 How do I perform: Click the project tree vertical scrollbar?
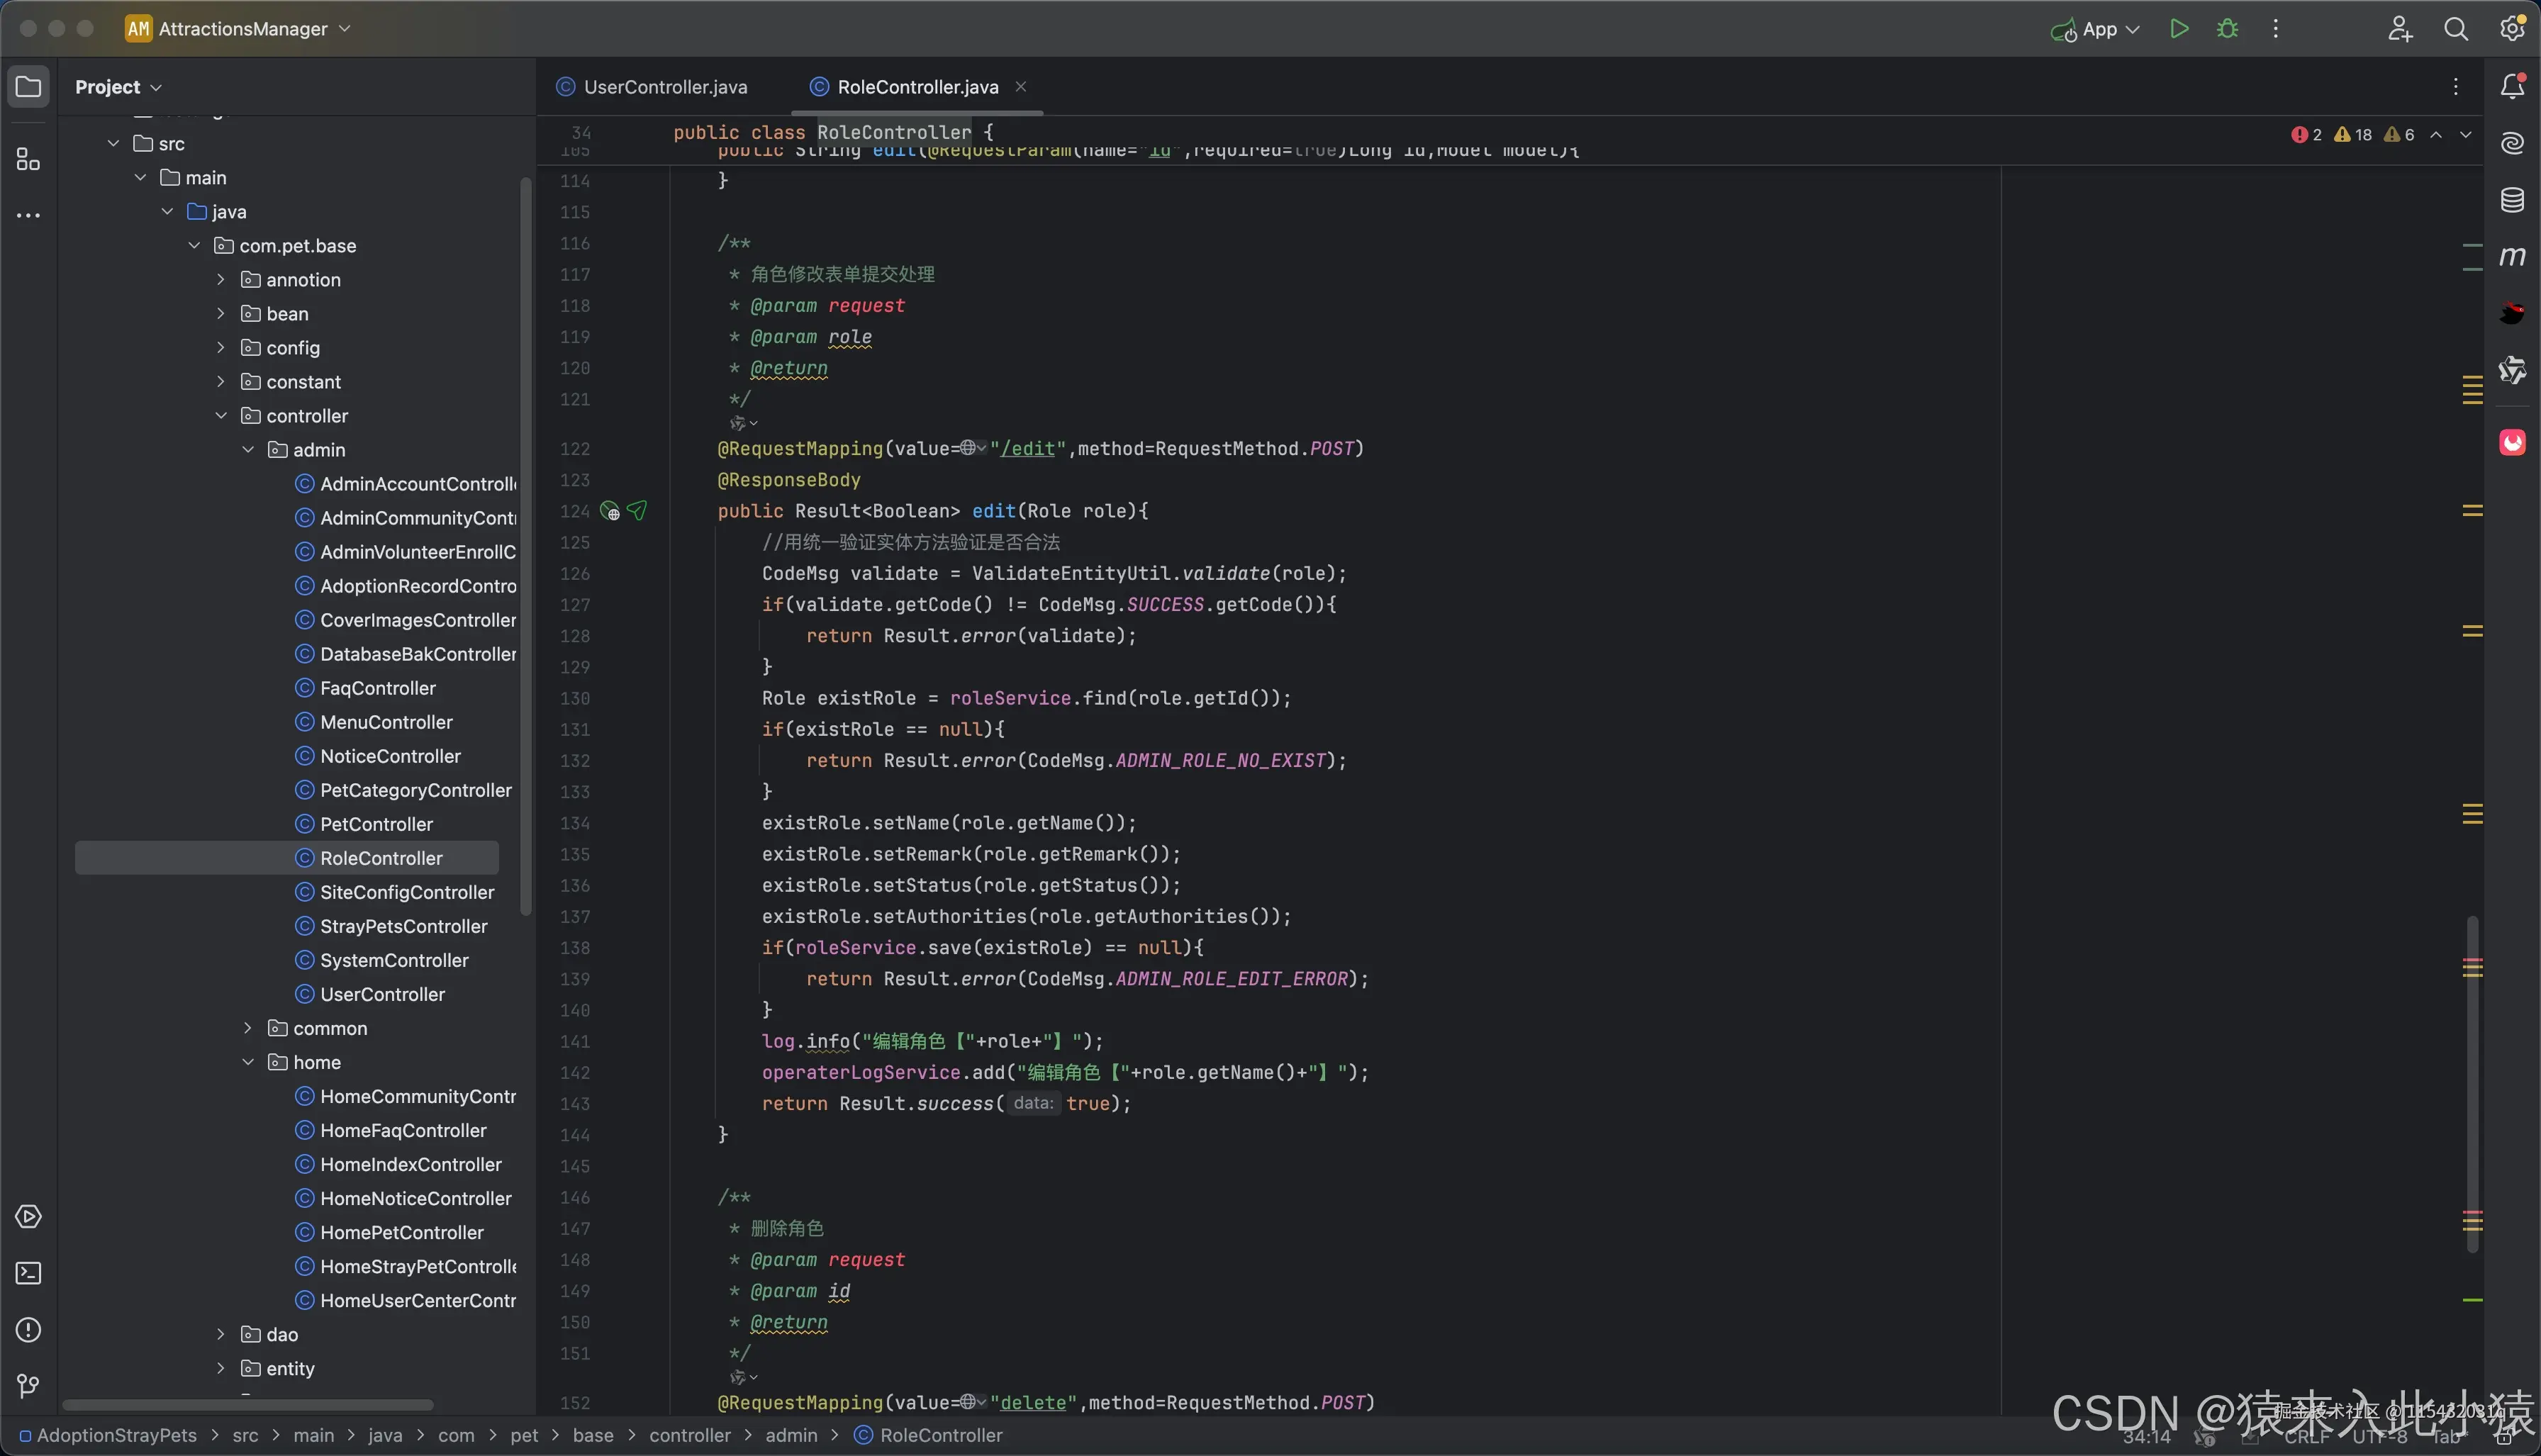tap(525, 546)
